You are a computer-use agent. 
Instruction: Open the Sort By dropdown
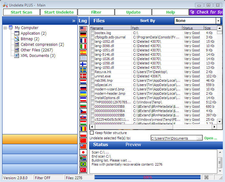[x=218, y=21]
